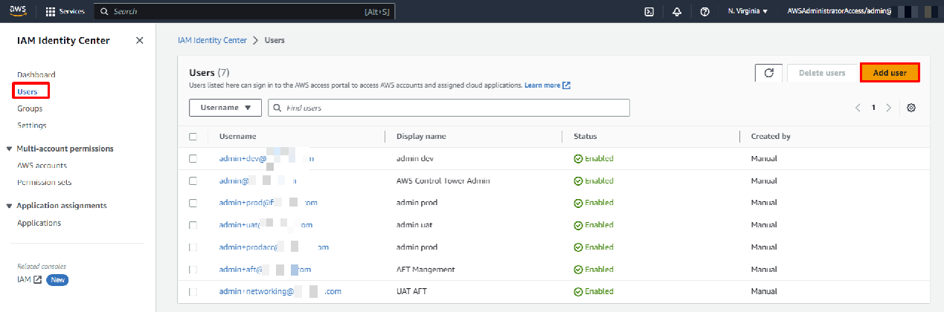Click the AWS logo home icon

18,11
